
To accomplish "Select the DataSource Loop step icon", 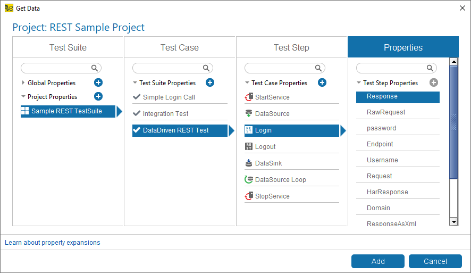I will click(249, 179).
